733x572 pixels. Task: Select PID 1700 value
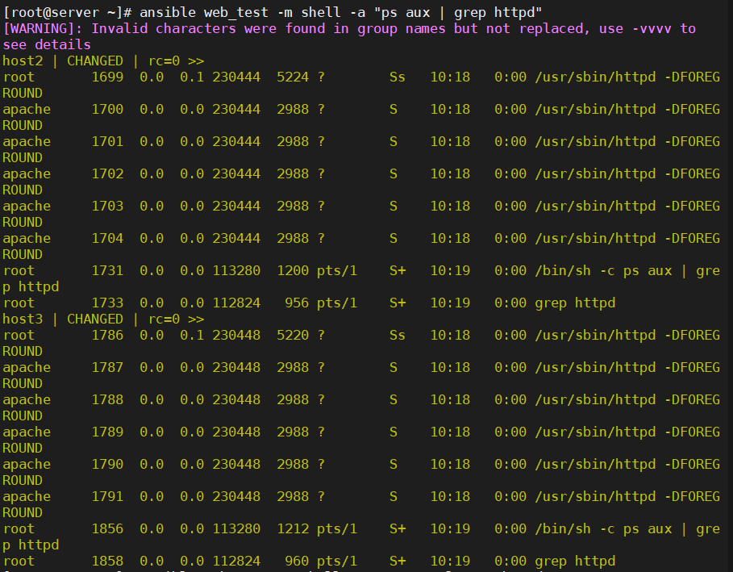point(107,110)
